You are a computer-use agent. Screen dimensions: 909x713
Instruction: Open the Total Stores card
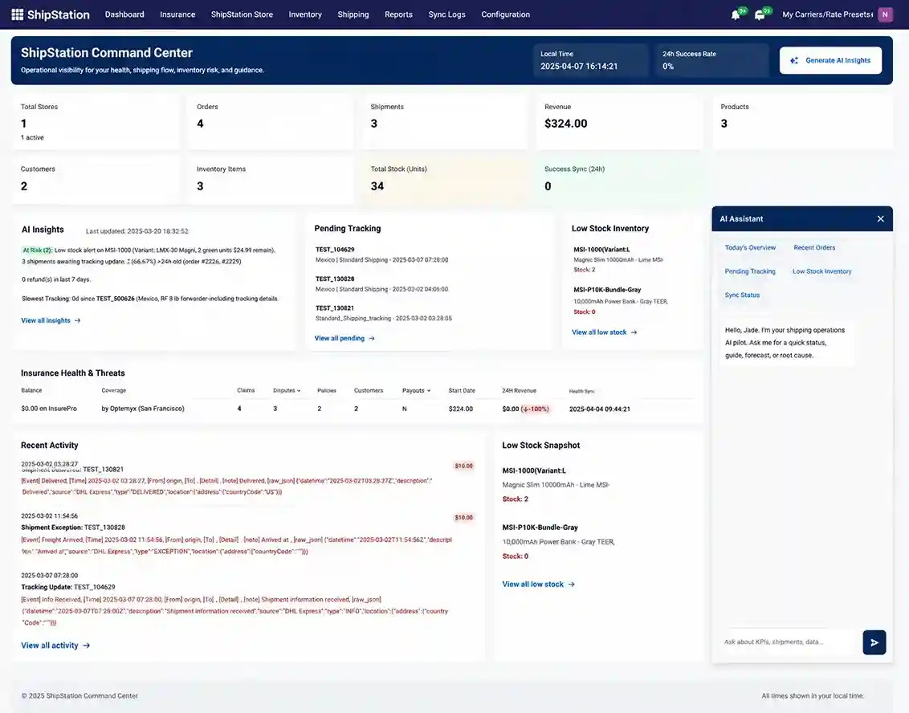click(95, 122)
